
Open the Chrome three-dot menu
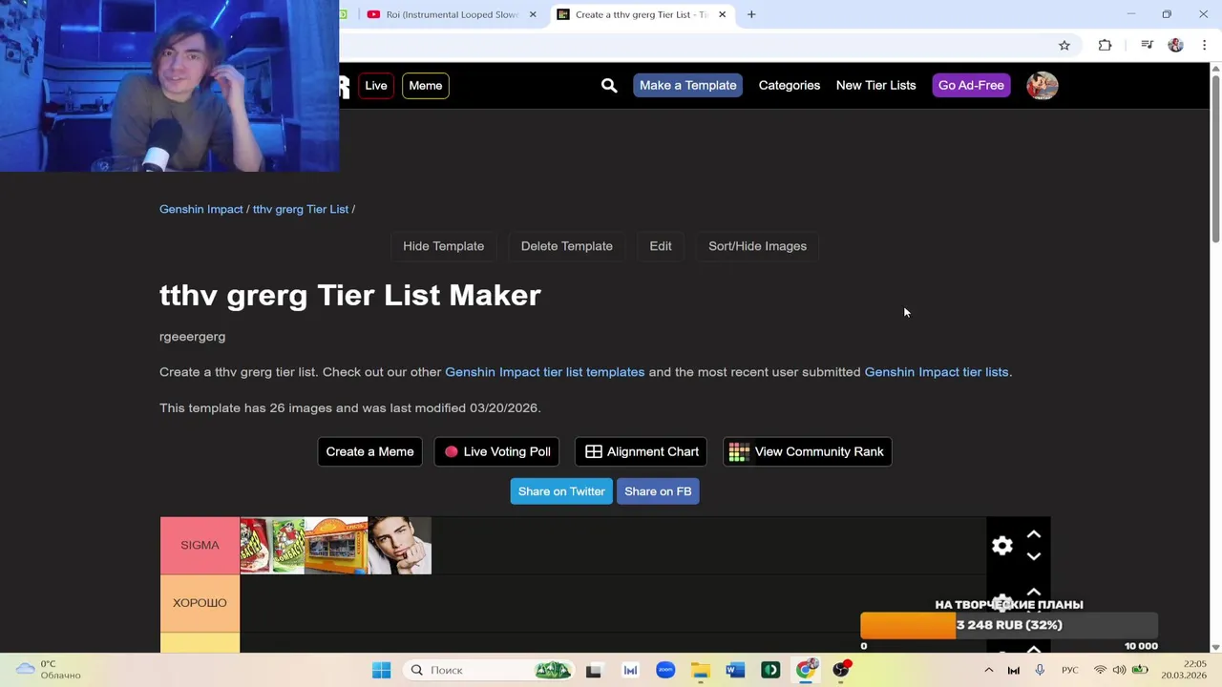[x=1205, y=45]
